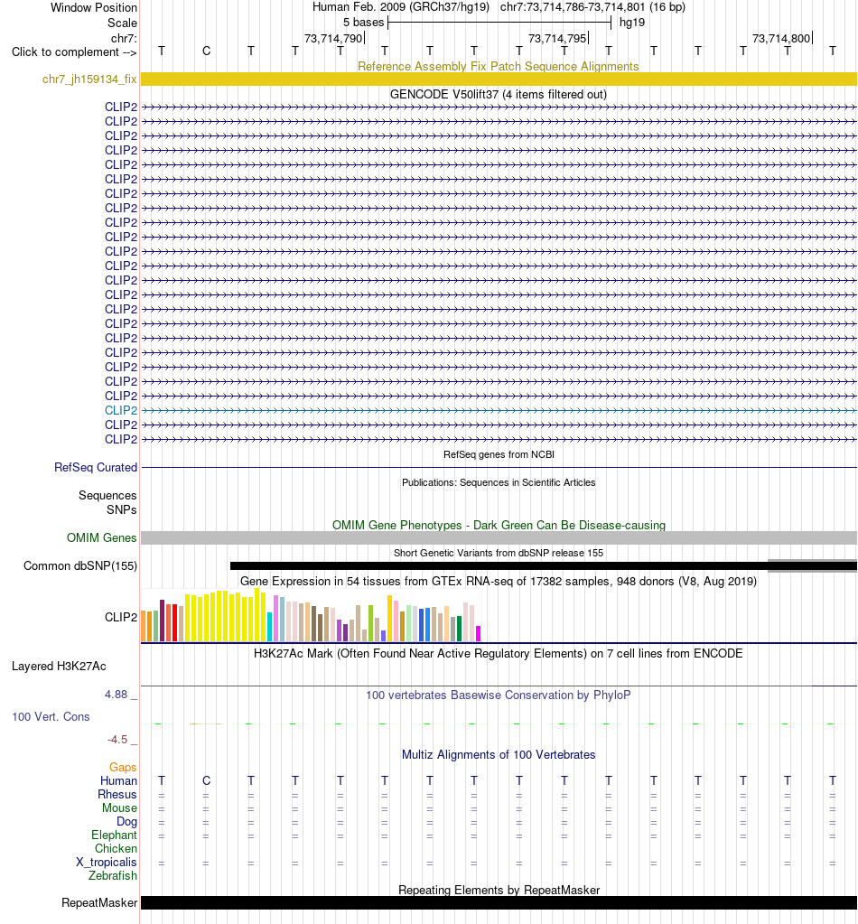Click the light-blue CLIP2 intron arrow line
Screen dimensions: 858x924
point(499,410)
